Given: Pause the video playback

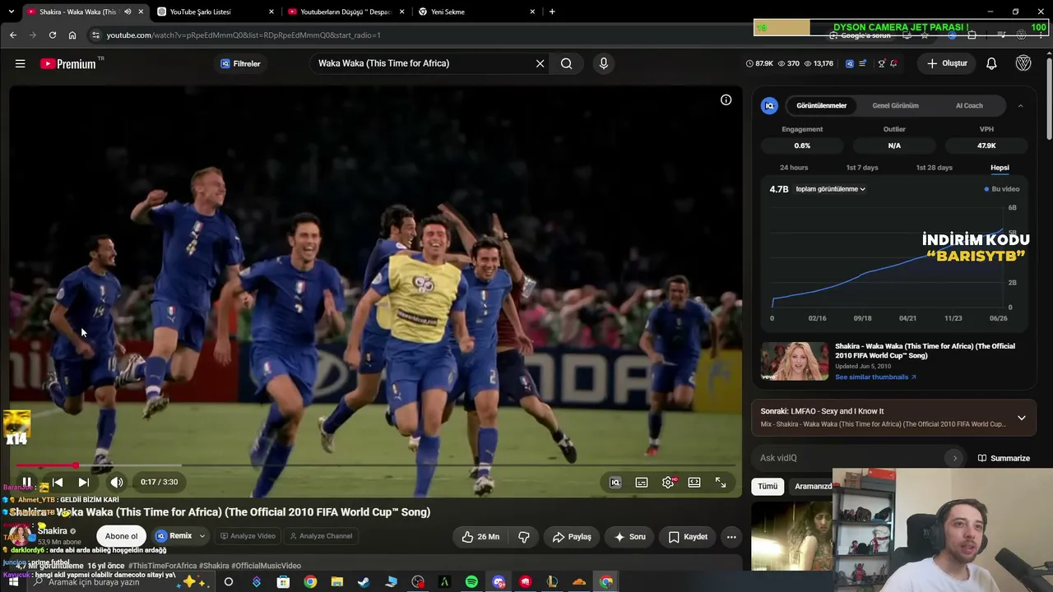Looking at the screenshot, I should pyautogui.click(x=26, y=483).
